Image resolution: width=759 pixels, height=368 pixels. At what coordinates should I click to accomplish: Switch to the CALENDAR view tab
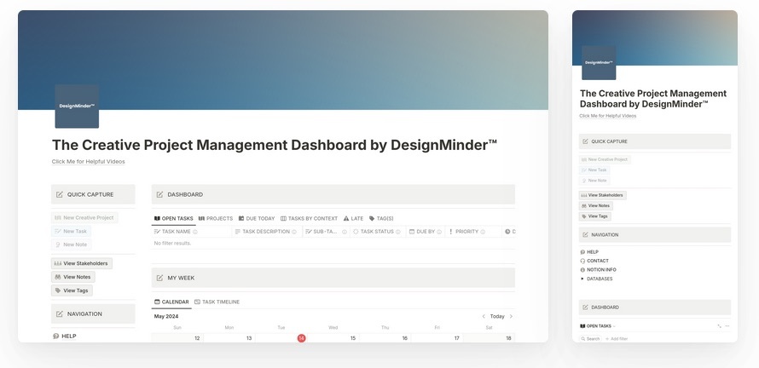coord(171,302)
